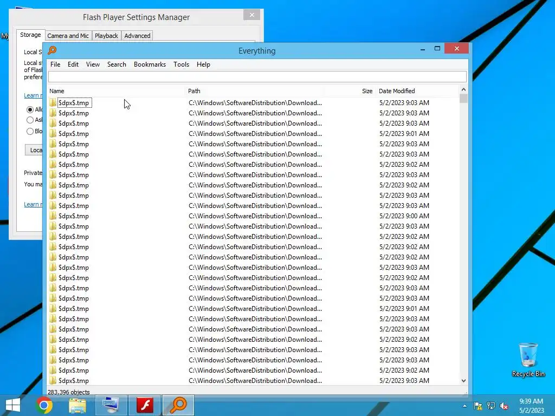This screenshot has height=416, width=555.
Task: Close the Flash Player Settings Manager window
Action: (251, 15)
